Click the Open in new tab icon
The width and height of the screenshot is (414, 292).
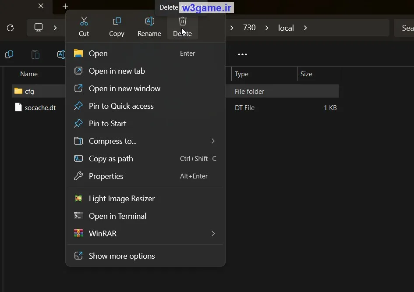coord(78,71)
